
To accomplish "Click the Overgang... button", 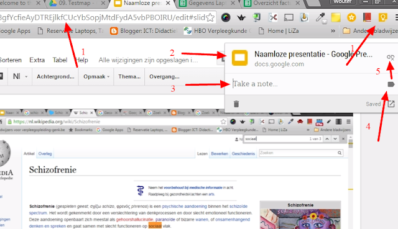I will (164, 76).
